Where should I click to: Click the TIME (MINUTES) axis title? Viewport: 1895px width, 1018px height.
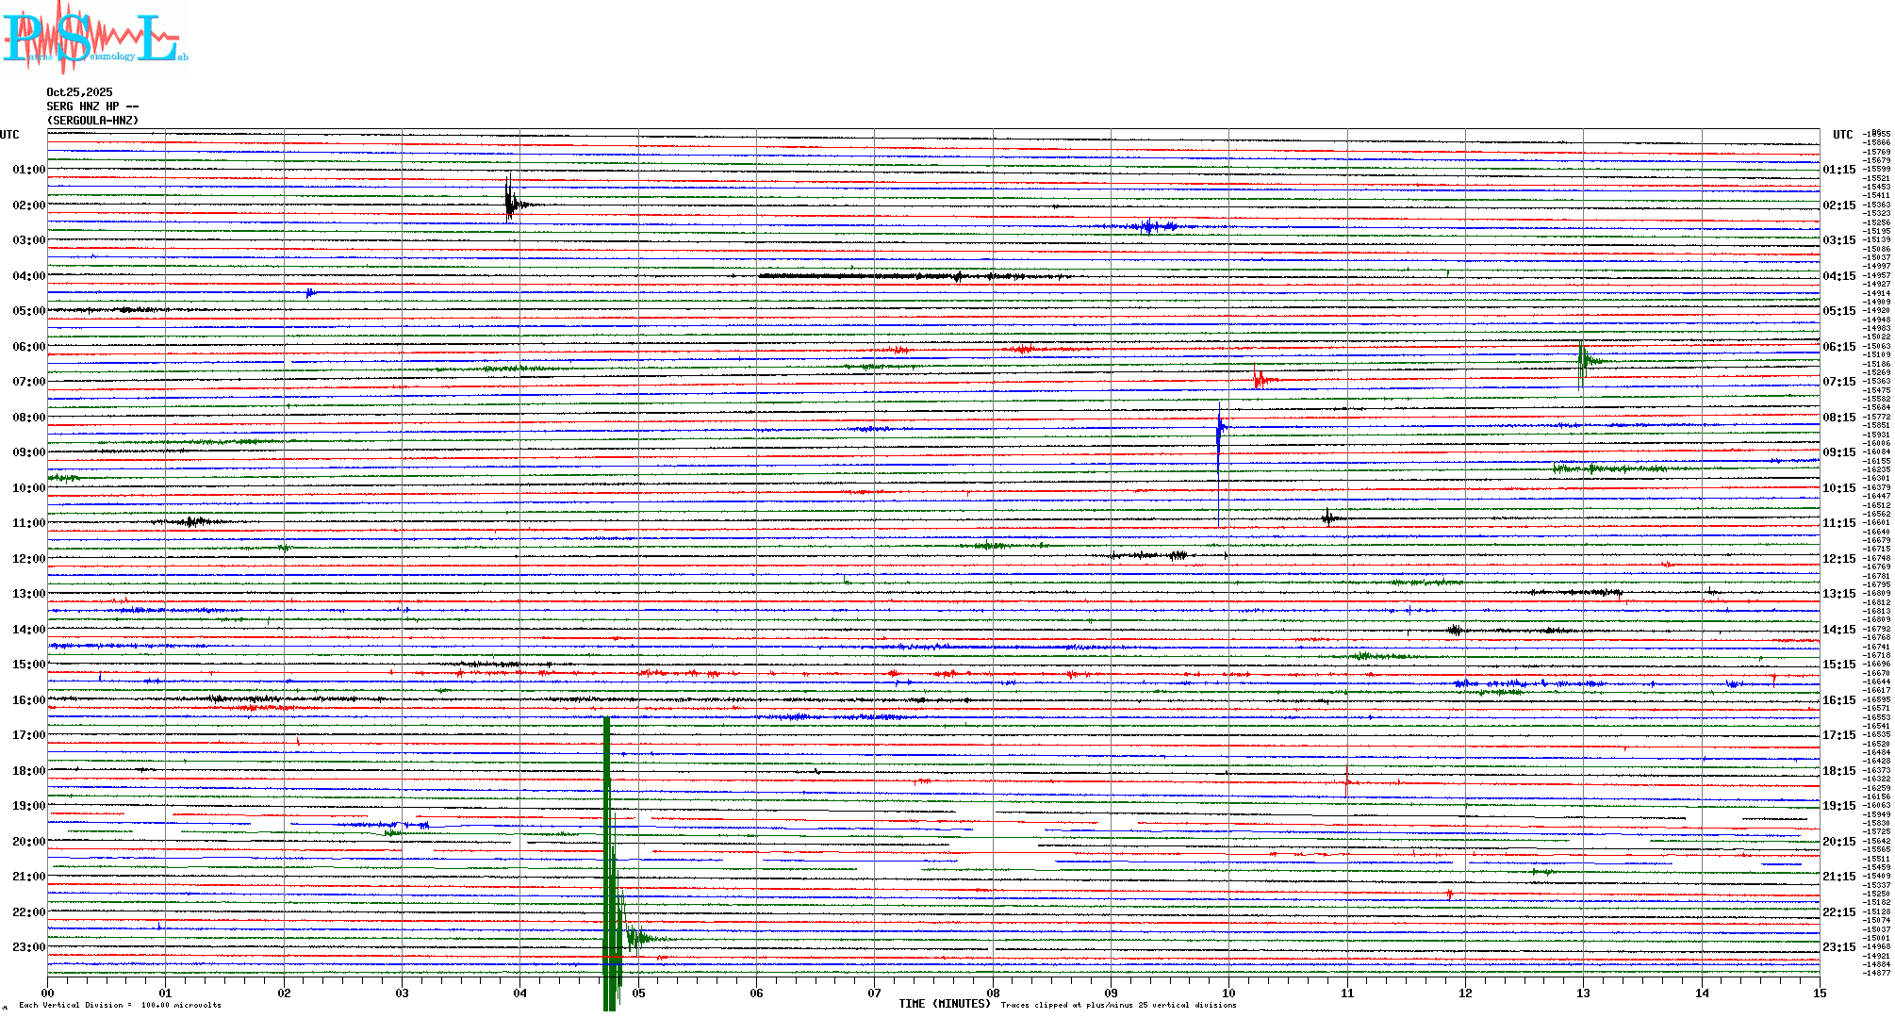pos(944,1004)
